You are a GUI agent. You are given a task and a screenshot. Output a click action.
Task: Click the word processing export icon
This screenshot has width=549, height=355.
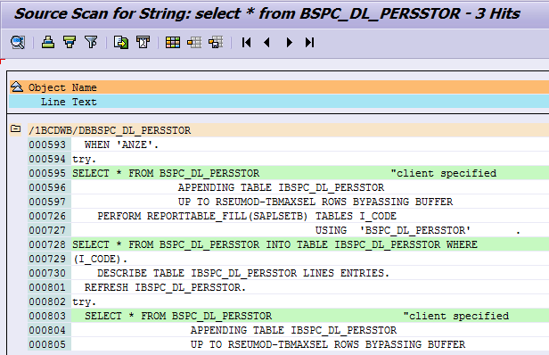point(143,43)
